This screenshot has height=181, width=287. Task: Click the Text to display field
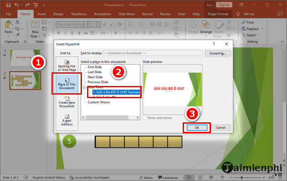tap(153, 53)
